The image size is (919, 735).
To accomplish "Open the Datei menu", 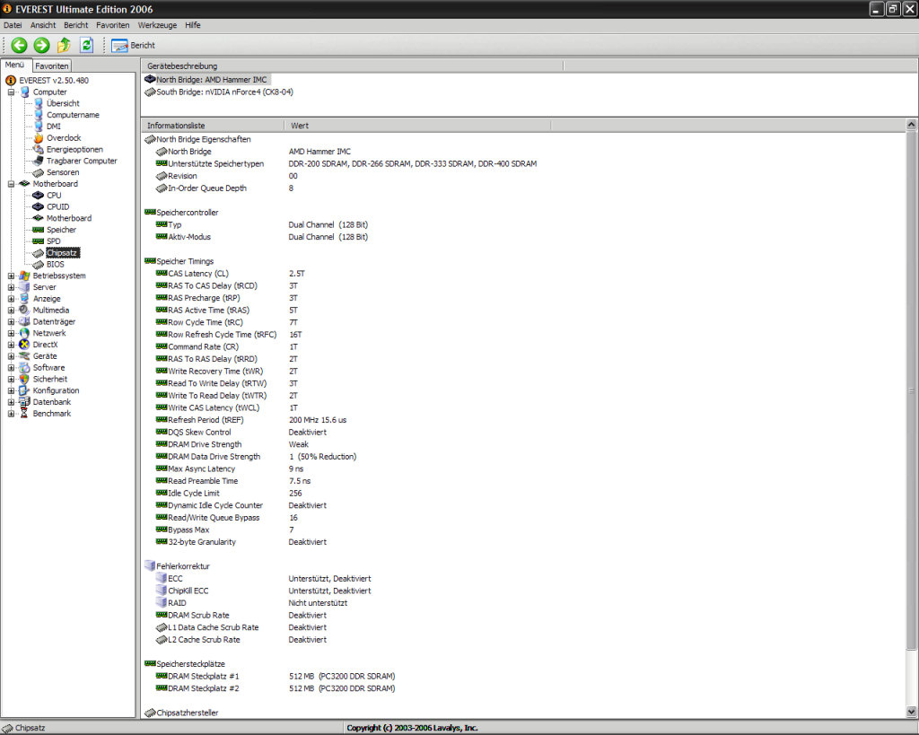I will (13, 25).
